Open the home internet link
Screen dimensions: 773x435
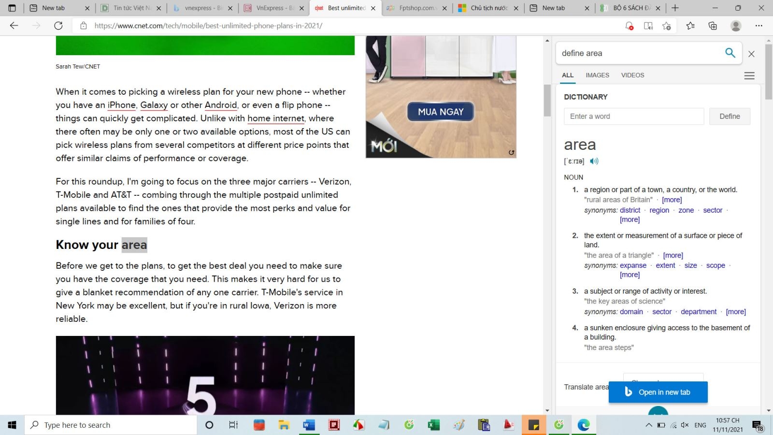(276, 118)
